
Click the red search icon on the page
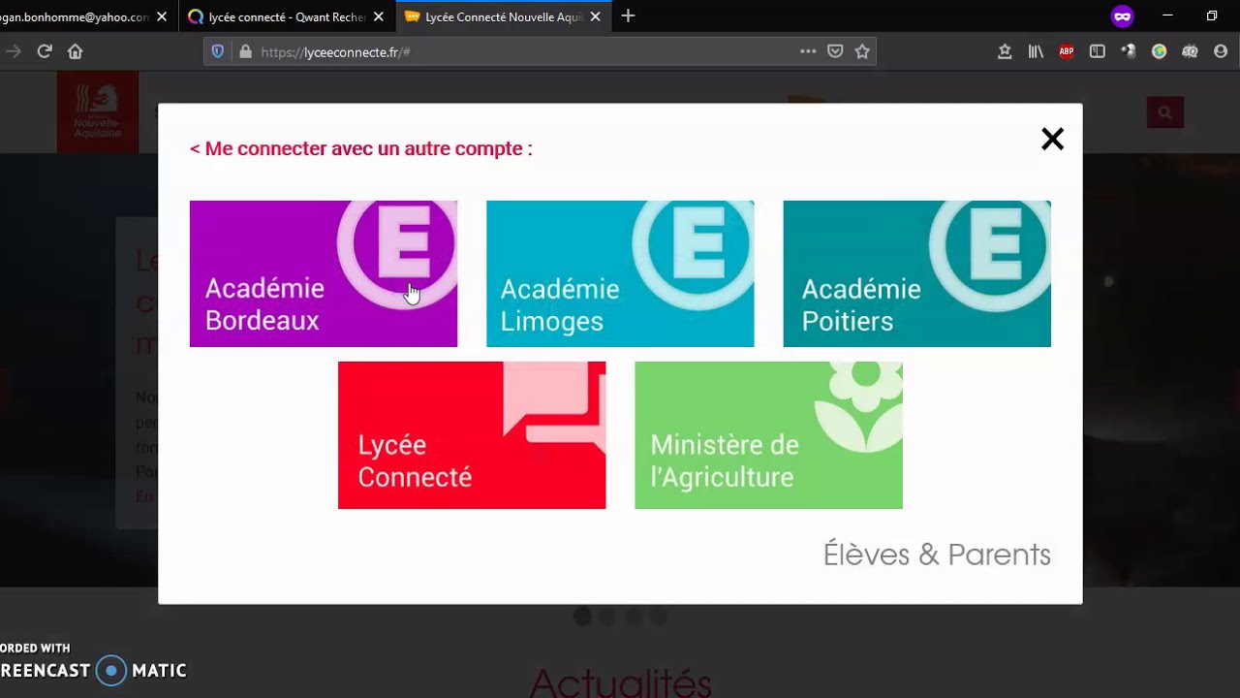[1165, 112]
